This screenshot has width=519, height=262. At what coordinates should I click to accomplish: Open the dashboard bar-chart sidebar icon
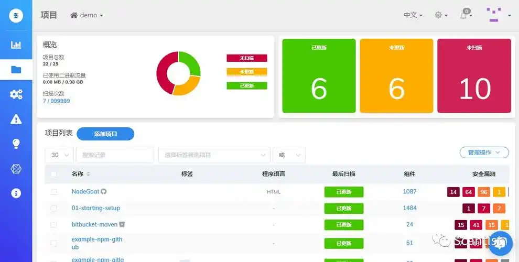(16, 45)
